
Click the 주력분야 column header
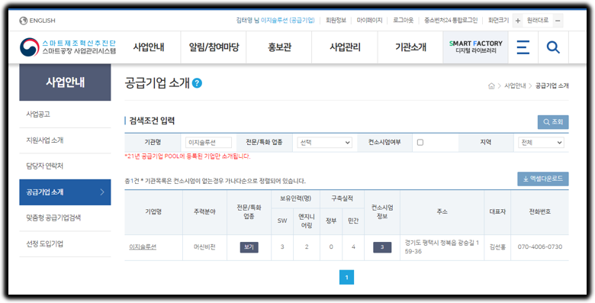204,212
